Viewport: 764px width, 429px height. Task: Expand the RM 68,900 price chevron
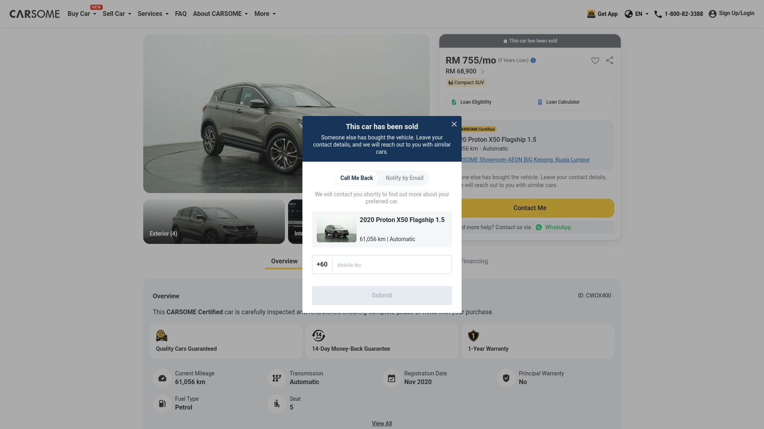483,71
